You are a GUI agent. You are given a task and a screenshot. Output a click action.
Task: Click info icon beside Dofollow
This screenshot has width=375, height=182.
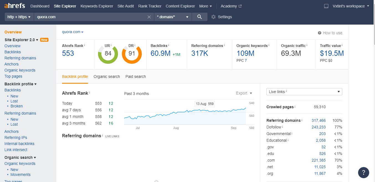pyautogui.click(x=282, y=127)
